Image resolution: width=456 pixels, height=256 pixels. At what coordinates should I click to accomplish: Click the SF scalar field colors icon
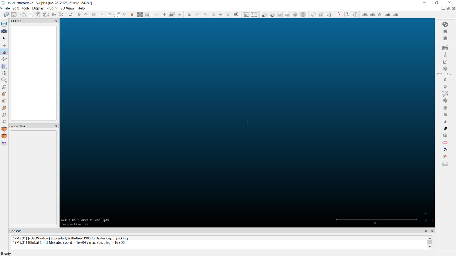pos(236,15)
